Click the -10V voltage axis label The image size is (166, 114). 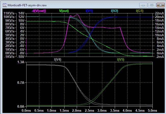point(21,57)
